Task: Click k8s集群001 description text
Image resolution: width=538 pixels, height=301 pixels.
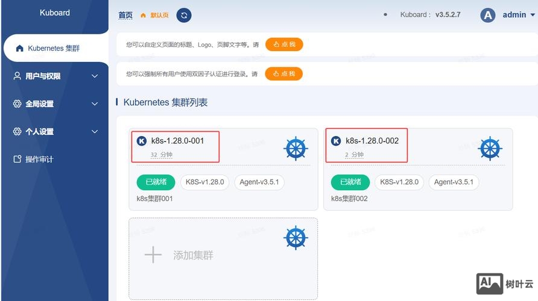Action: (155, 199)
